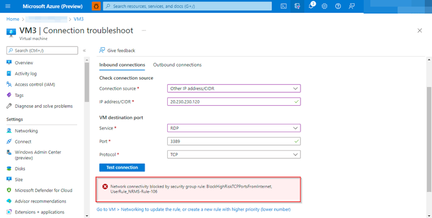Go to Home breadcrumb
Image resolution: width=432 pixels, height=218 pixels.
click(13, 19)
